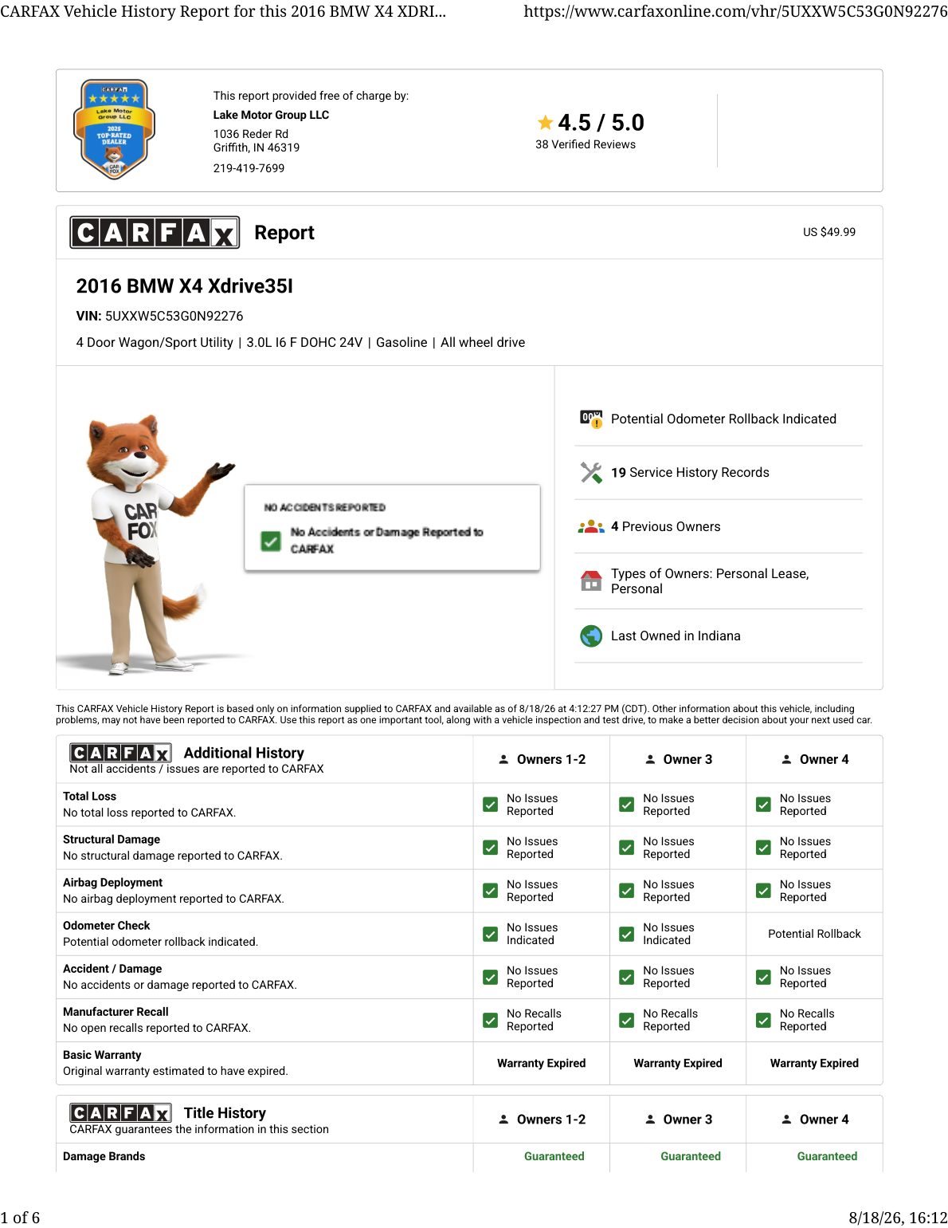Click Structural Damage checkmark for Owner 3
The width and height of the screenshot is (948, 1228).
pos(627,848)
